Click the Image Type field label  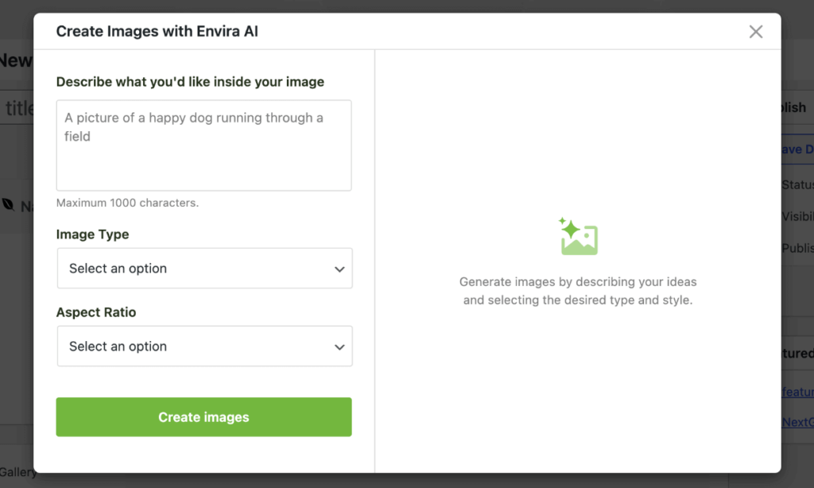(92, 234)
